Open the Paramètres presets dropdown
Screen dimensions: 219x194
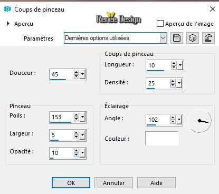pyautogui.click(x=163, y=38)
